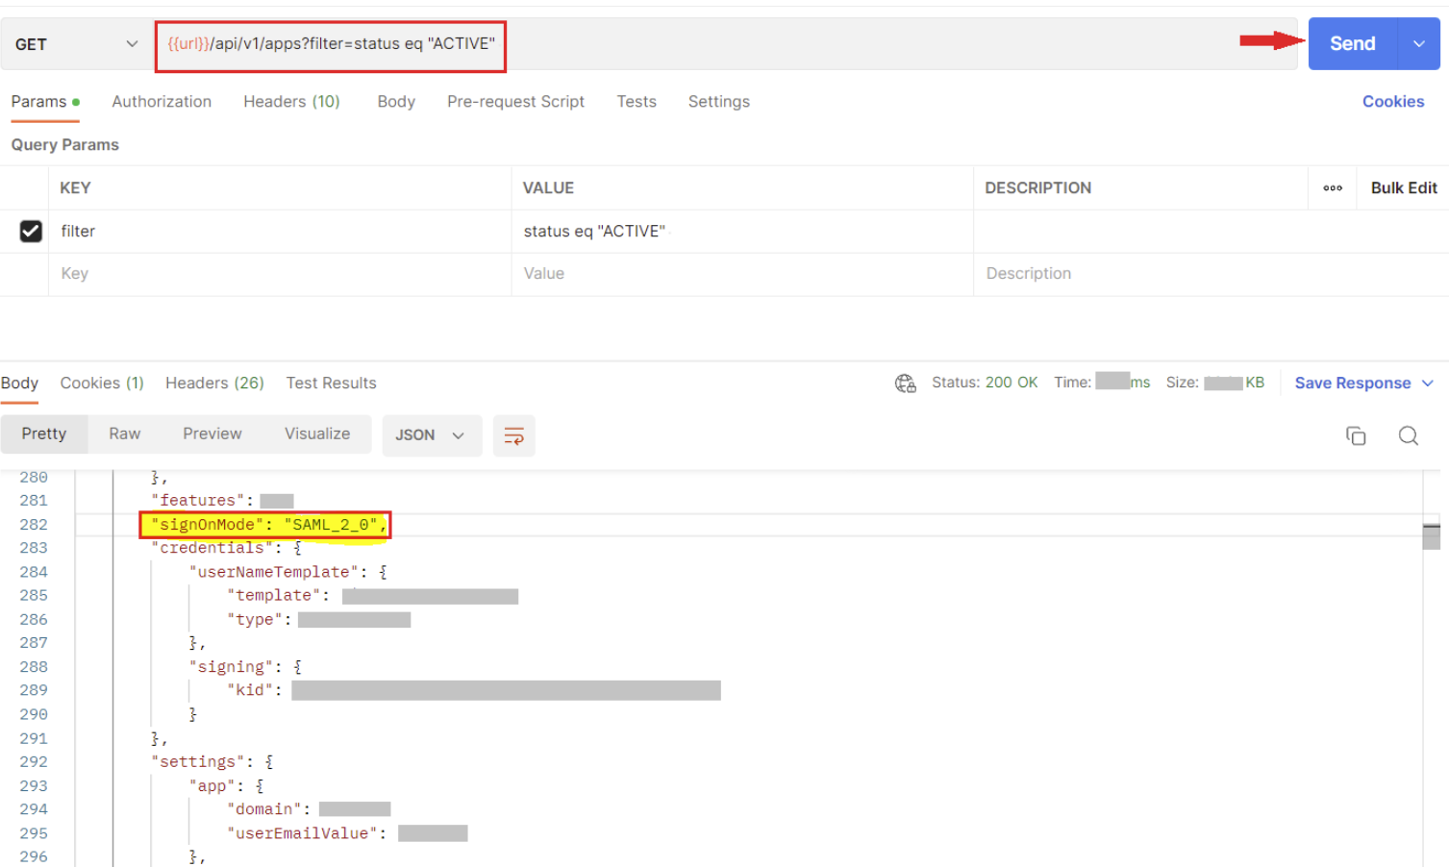Uncheck the filter query parameter checkbox
The image size is (1449, 867).
31,231
